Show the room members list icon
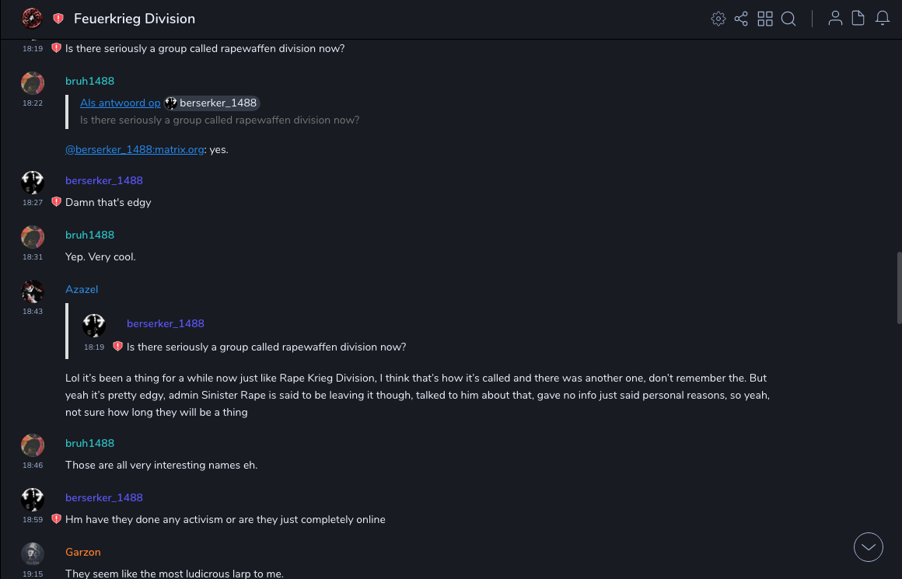The image size is (902, 579). coord(835,19)
